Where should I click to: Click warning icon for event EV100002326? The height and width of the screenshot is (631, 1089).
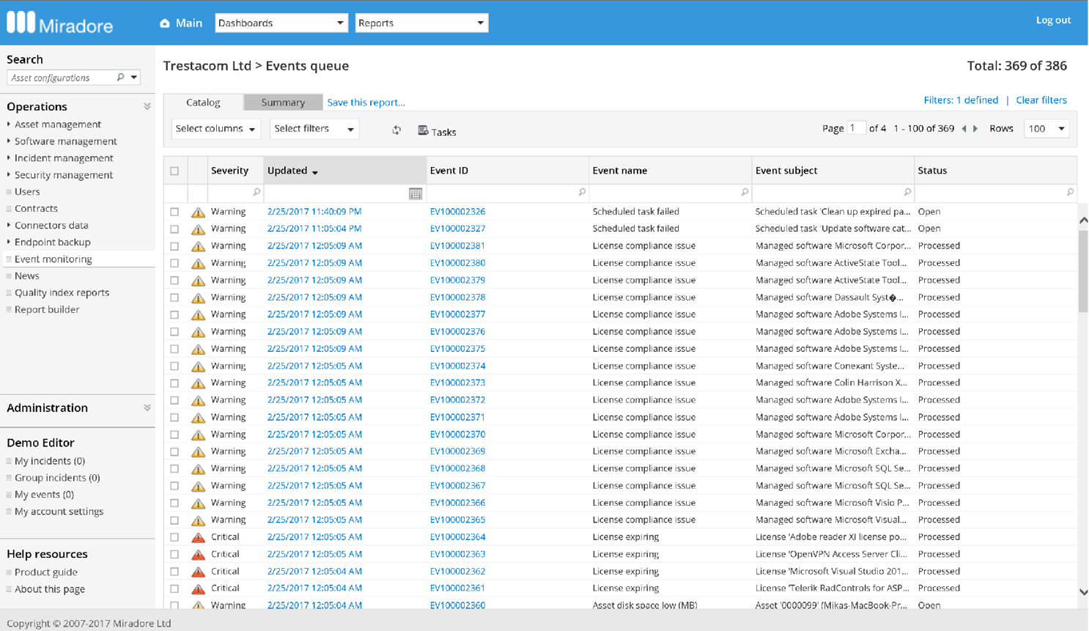198,212
